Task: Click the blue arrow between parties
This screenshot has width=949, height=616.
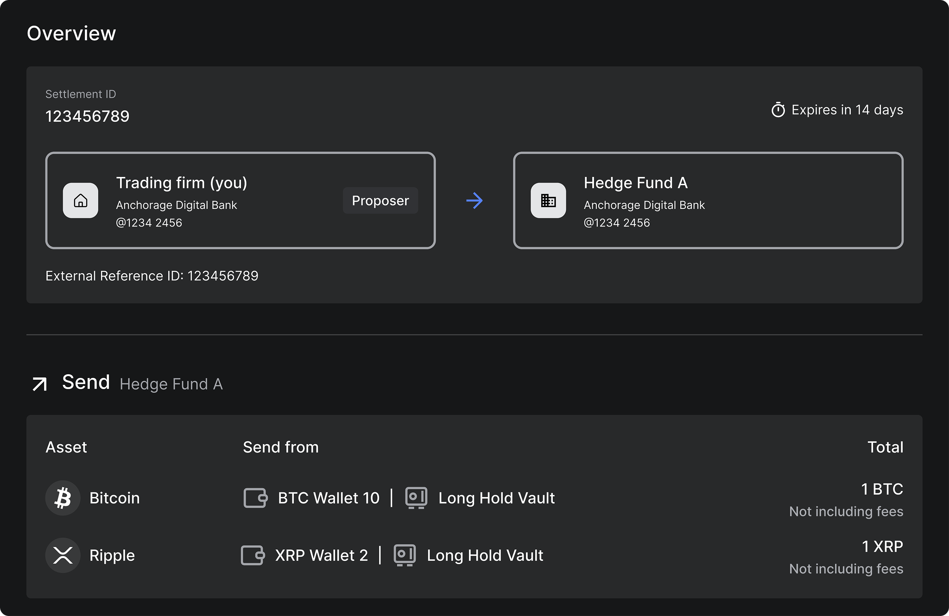Action: [474, 201]
